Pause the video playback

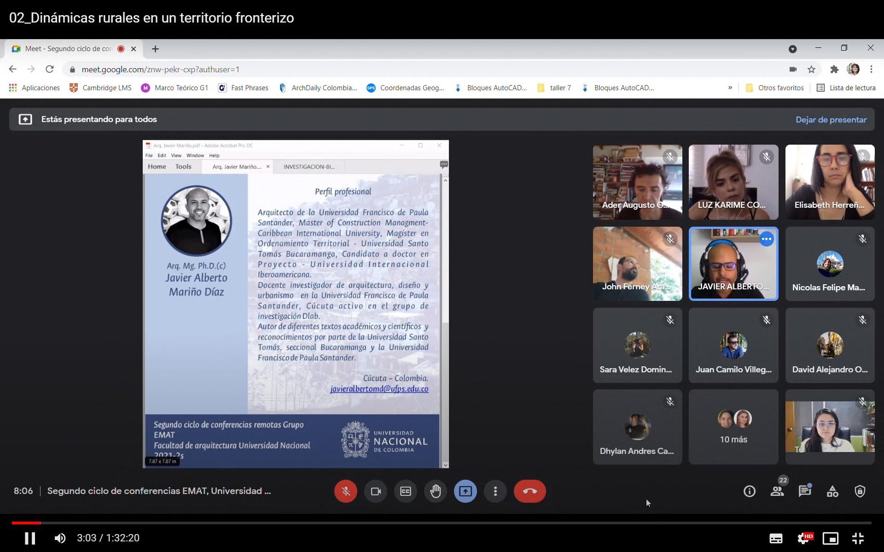(30, 538)
